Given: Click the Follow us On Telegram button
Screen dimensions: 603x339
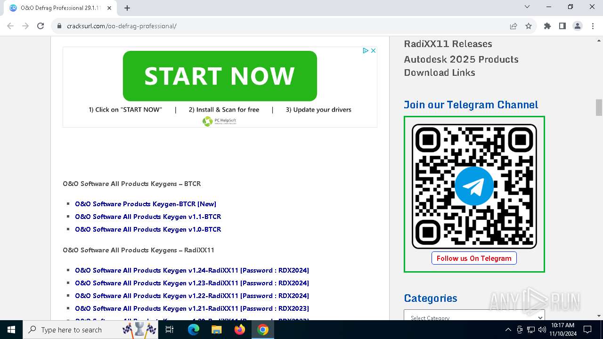Looking at the screenshot, I should 474,258.
